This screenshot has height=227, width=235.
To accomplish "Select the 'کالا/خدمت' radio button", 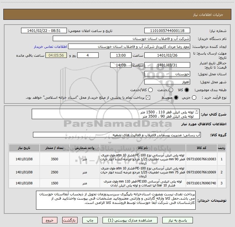I will click(150, 90).
